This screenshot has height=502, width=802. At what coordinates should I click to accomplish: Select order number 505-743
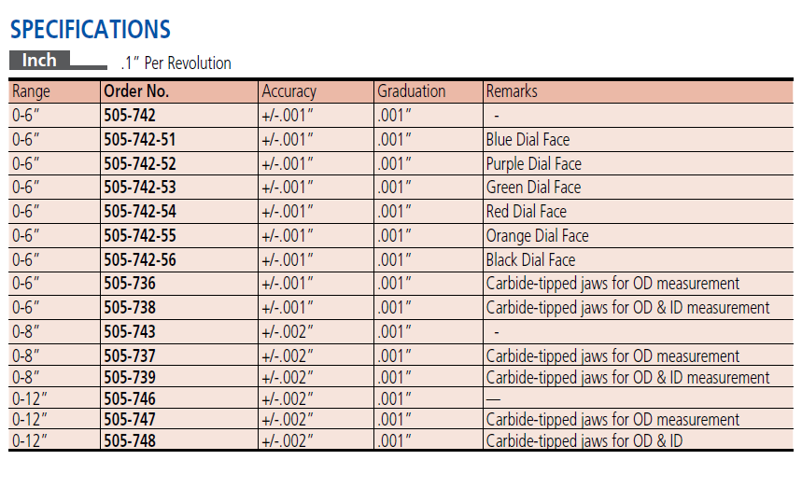[x=130, y=332]
